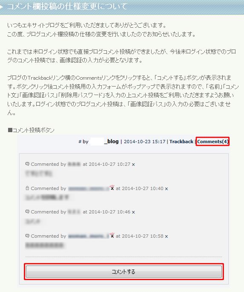Click sparkle badge icon beside 10:40 commenter
Image resolution: width=244 pixels, height=292 pixels.
[x=112, y=187]
